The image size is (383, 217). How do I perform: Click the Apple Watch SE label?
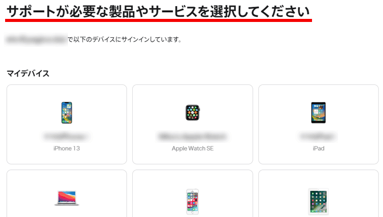tap(193, 149)
